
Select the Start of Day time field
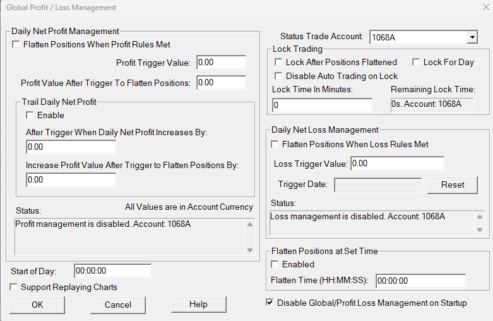pyautogui.click(x=112, y=271)
